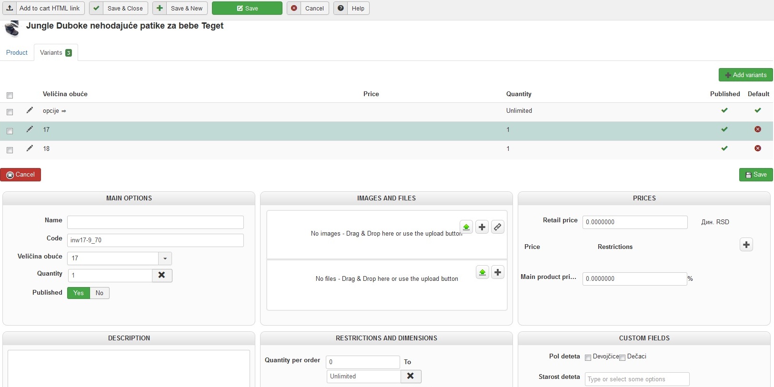Image resolution: width=774 pixels, height=387 pixels.
Task: Tick the checkbox for 'opcije' variant row
Action: pos(10,112)
